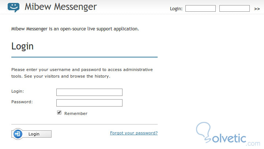
Task: Click the blue divider under Login heading
Action: (84, 57)
